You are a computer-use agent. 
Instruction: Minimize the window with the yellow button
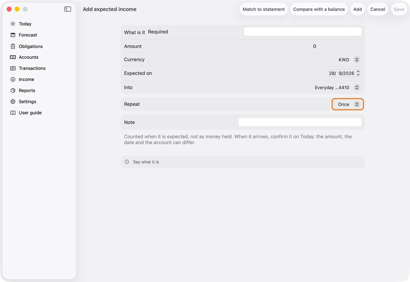[x=17, y=9]
